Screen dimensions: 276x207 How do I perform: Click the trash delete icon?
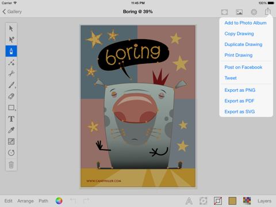point(11,164)
